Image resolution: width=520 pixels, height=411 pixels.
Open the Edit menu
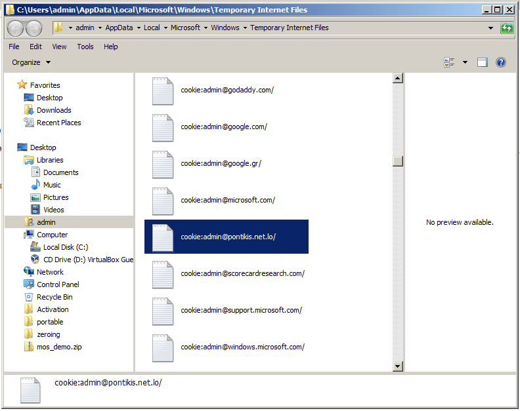[x=36, y=47]
